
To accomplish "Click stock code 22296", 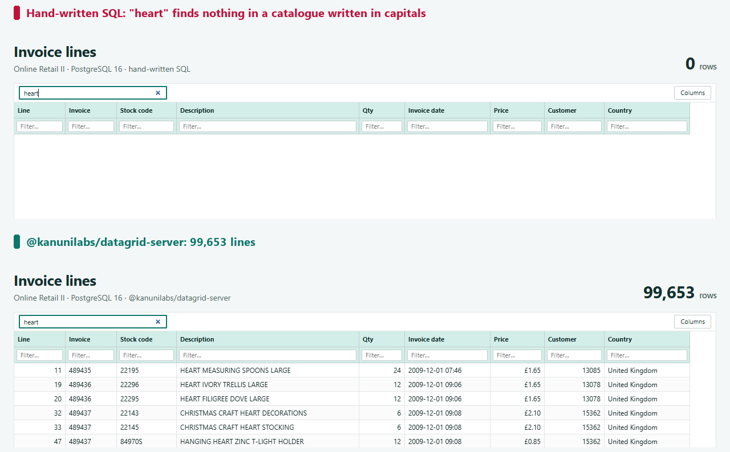I will click(x=147, y=385).
